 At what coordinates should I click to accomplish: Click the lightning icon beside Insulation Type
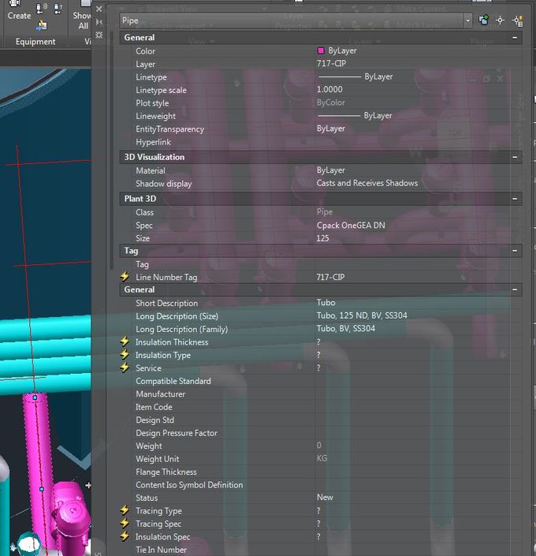click(x=125, y=355)
